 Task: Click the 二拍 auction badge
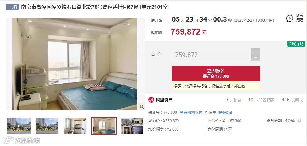pyautogui.click(x=12, y=7)
